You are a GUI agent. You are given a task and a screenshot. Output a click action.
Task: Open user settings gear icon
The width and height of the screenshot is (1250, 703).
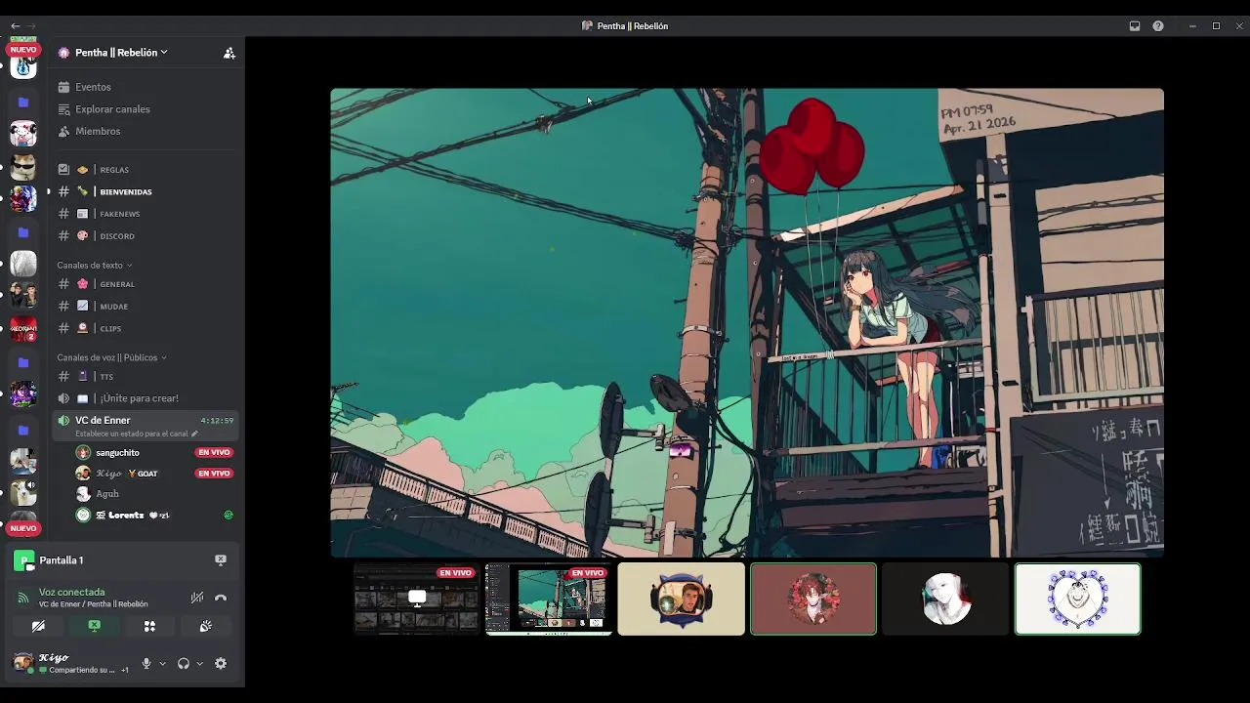click(221, 663)
